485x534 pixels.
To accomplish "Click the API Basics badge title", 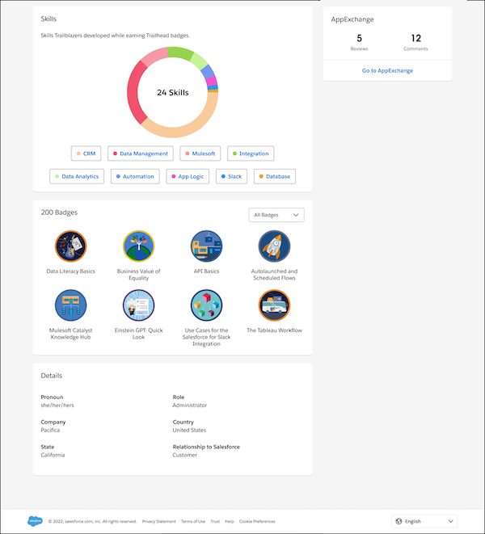I will [x=207, y=271].
